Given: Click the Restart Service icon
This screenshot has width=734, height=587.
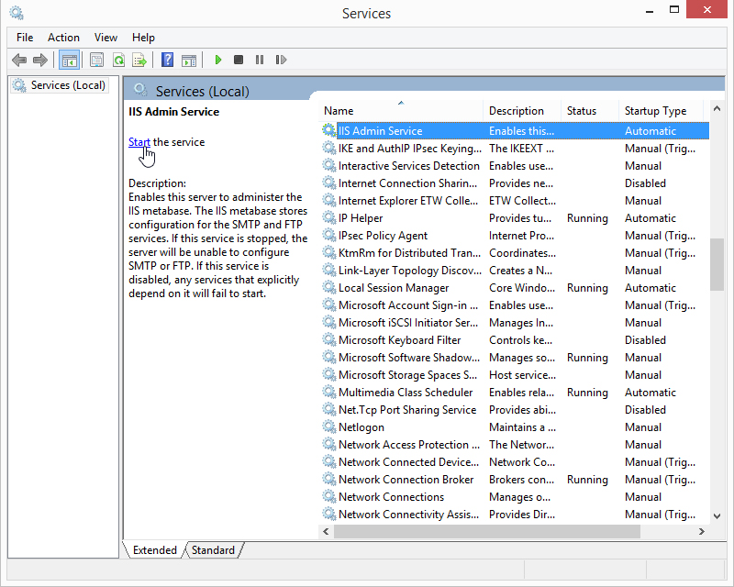Looking at the screenshot, I should (x=281, y=60).
